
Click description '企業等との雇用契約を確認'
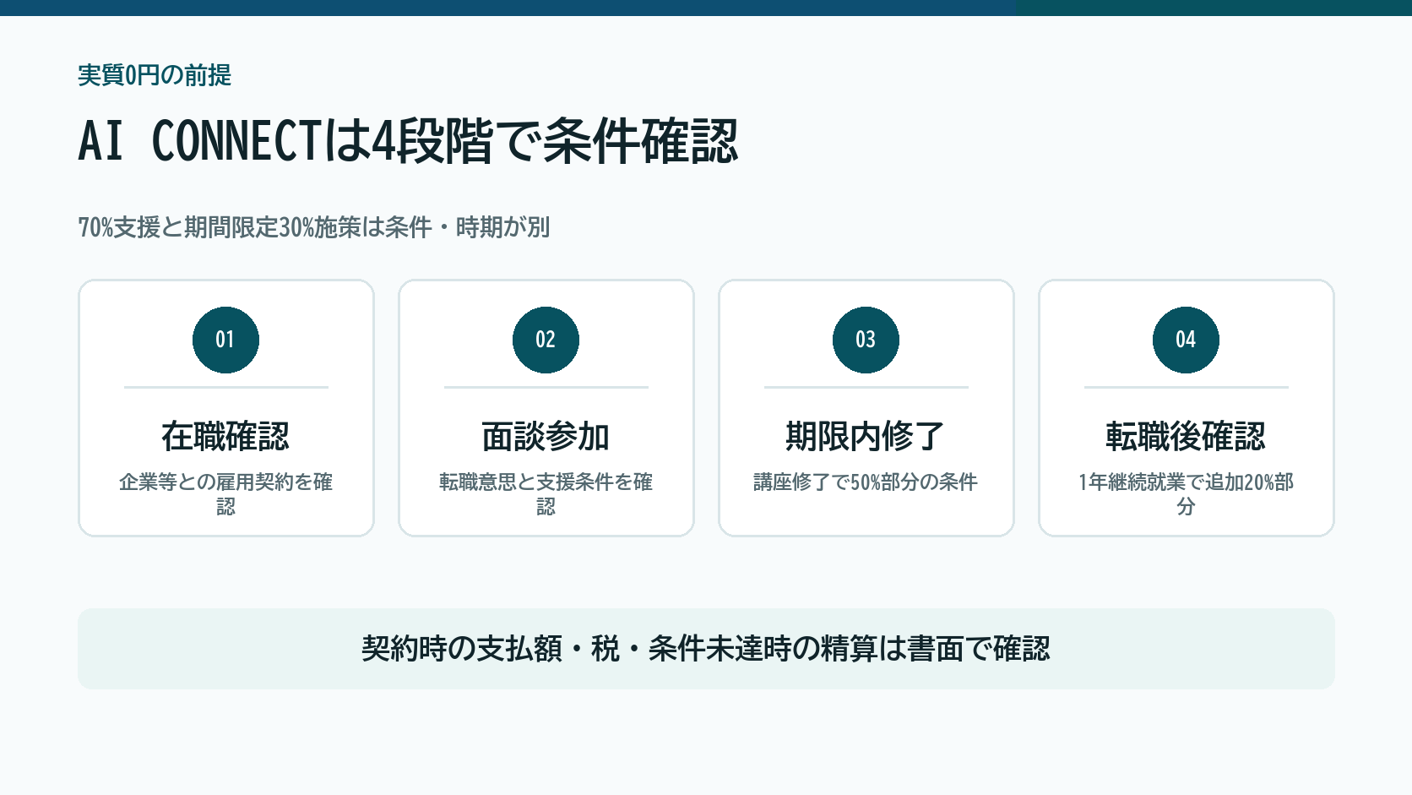225,493
